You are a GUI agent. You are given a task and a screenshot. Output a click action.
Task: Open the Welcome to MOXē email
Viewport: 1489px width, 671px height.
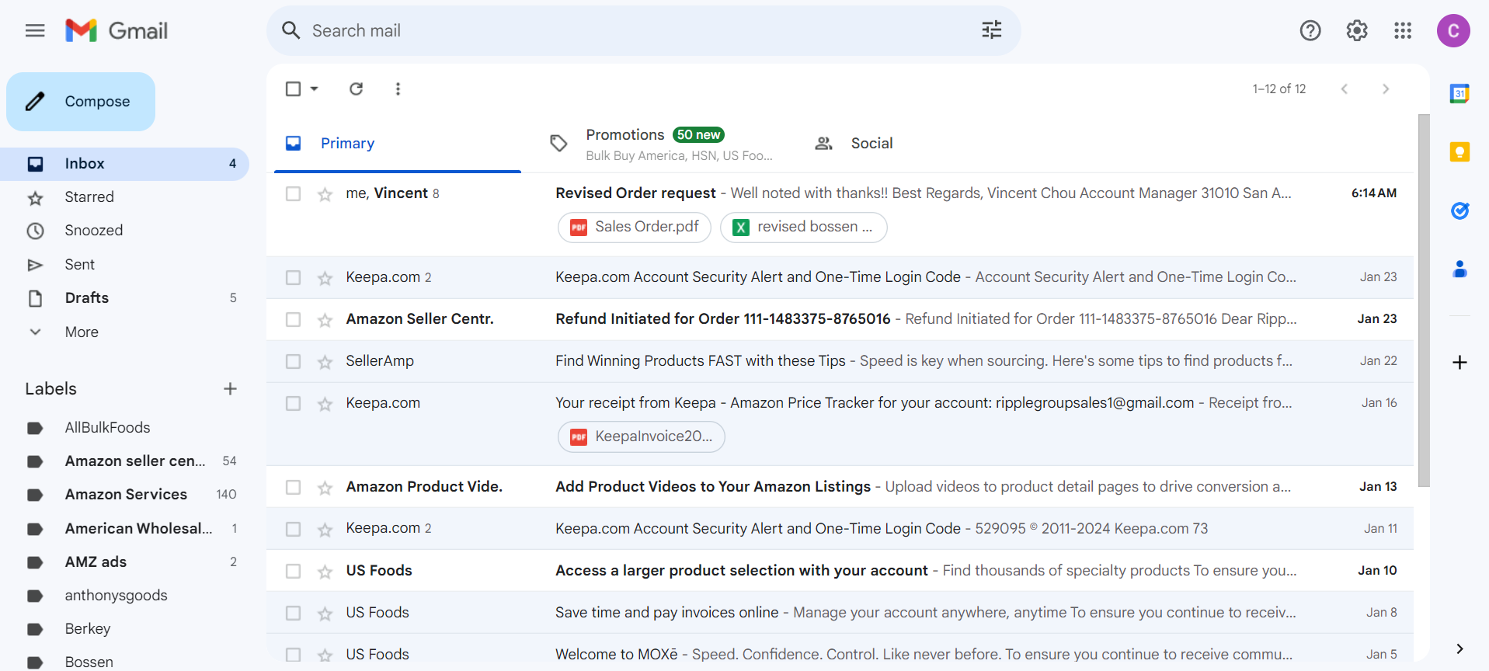pyautogui.click(x=840, y=655)
